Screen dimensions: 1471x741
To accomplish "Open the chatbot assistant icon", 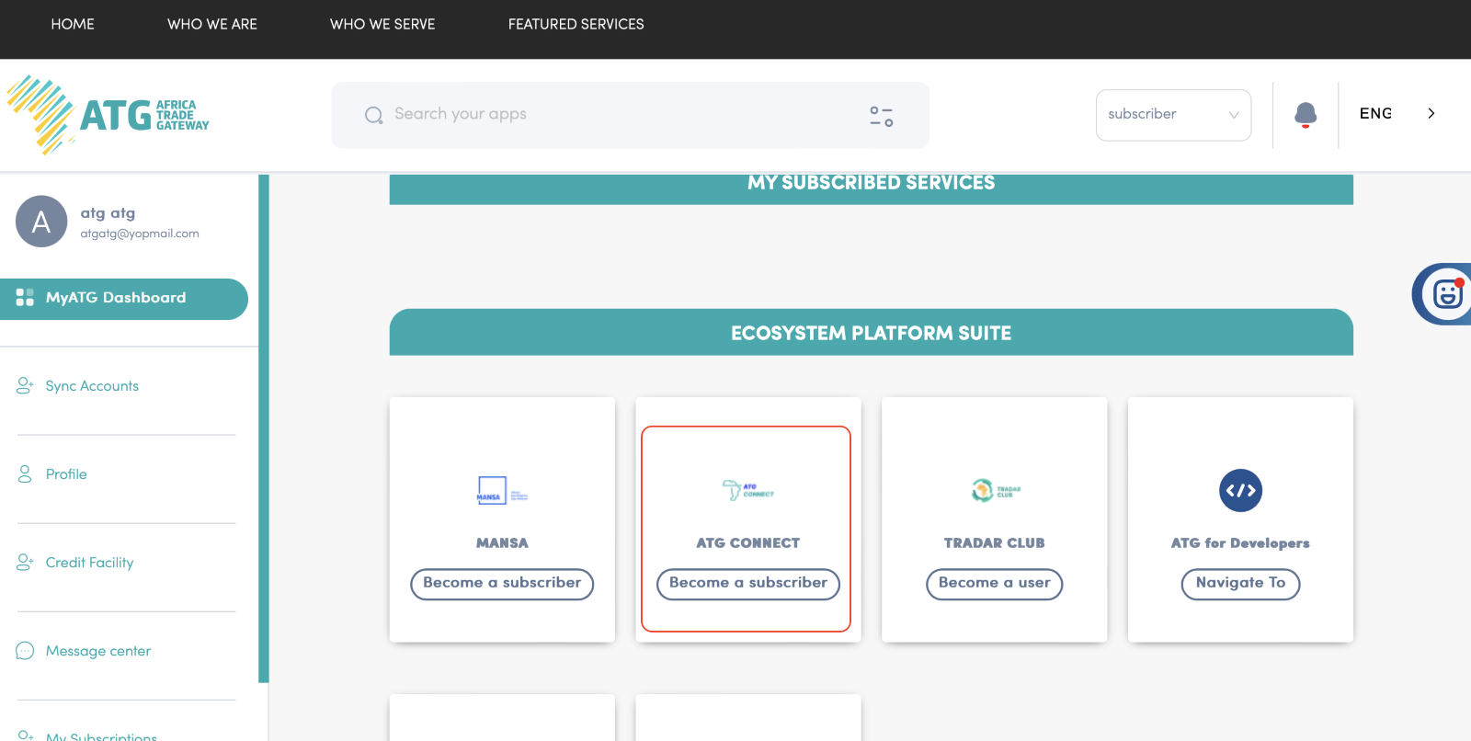I will click(x=1446, y=294).
